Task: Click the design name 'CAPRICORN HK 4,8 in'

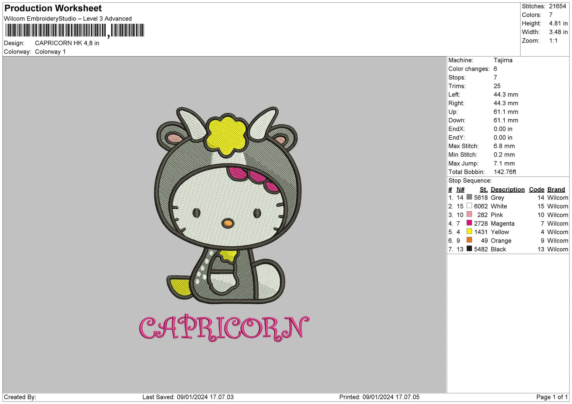Action: pos(67,43)
